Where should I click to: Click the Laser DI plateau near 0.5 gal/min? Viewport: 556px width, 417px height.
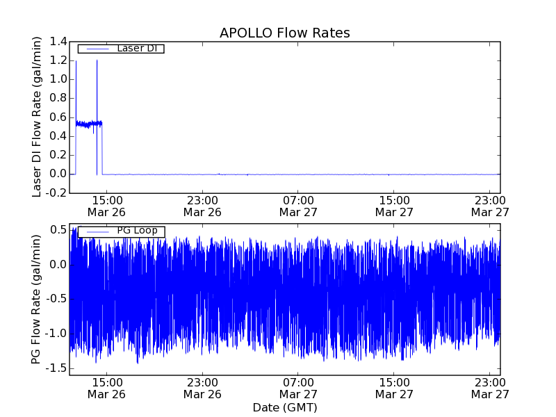click(89, 124)
